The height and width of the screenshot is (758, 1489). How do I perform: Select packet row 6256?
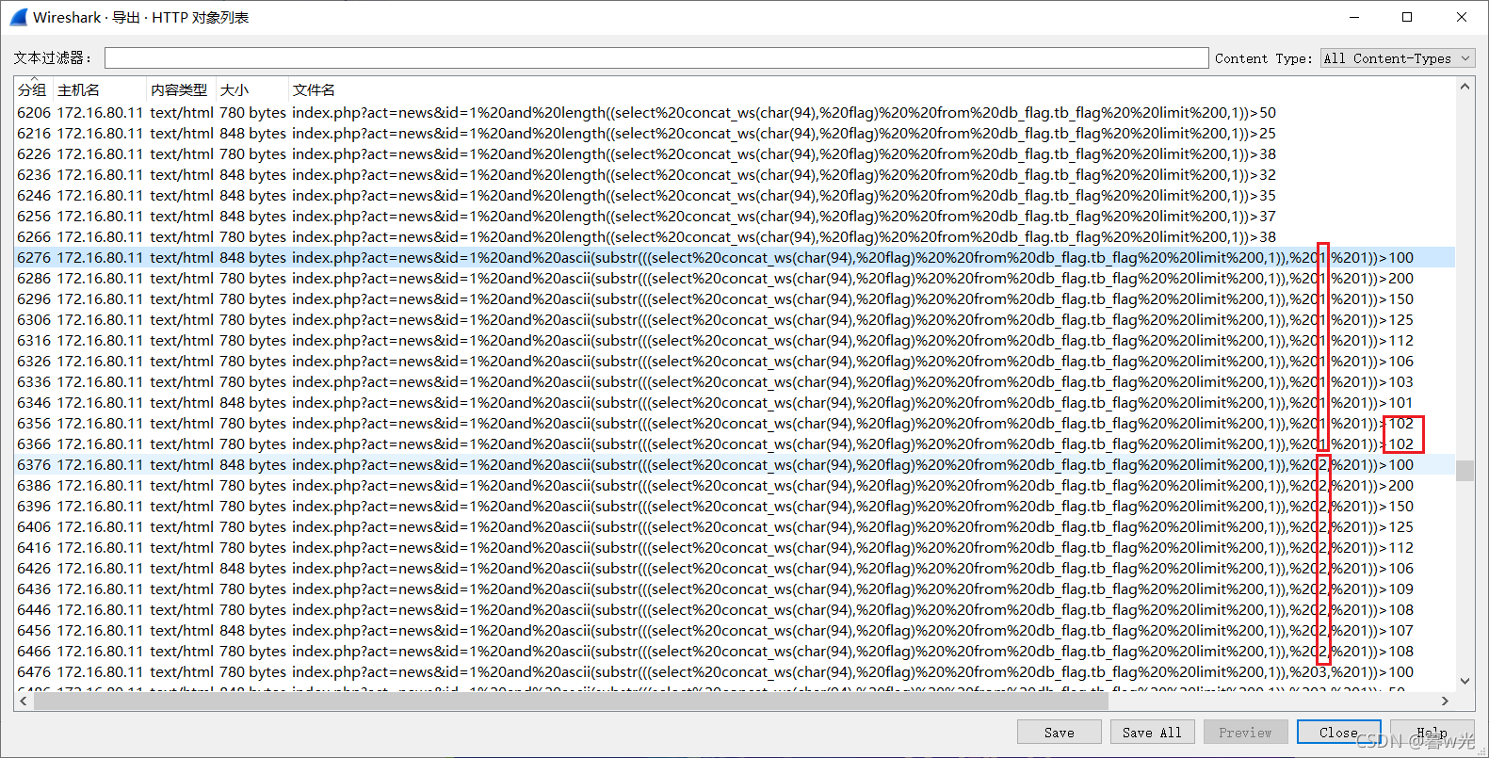[x=735, y=216]
